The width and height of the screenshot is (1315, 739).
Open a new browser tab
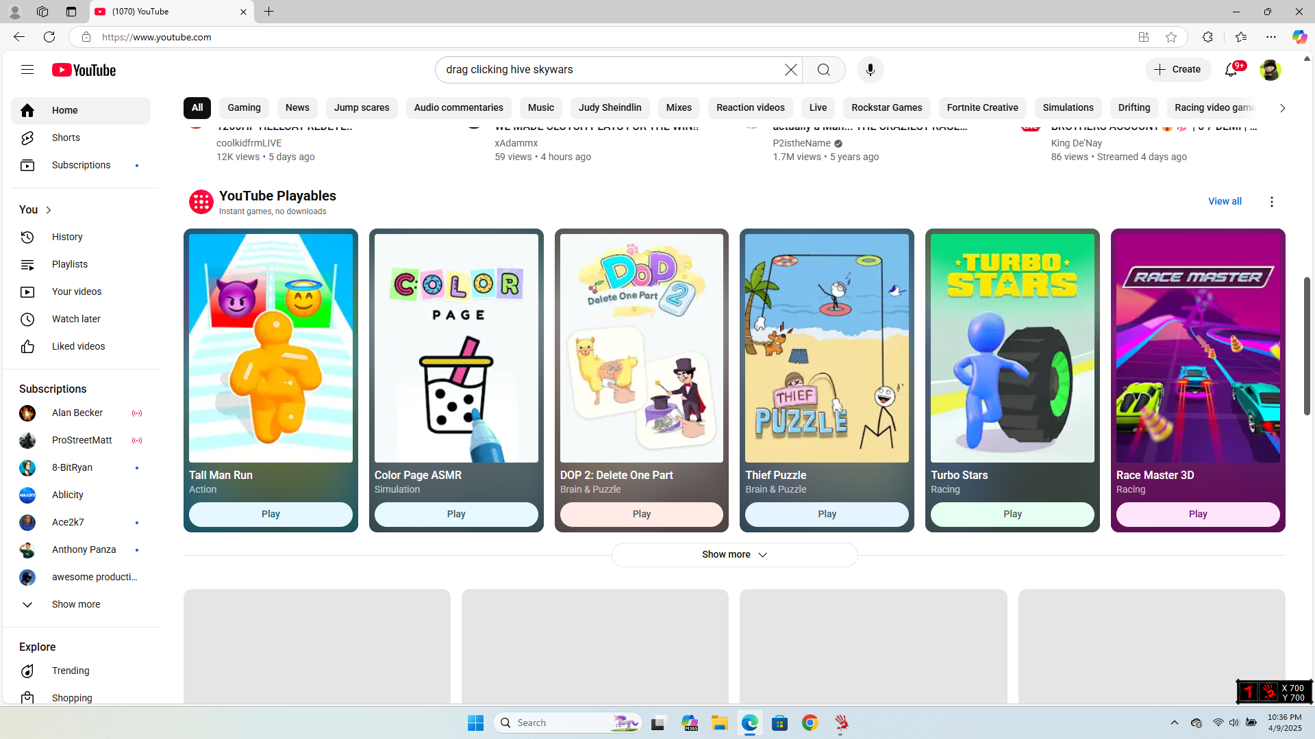pyautogui.click(x=268, y=12)
